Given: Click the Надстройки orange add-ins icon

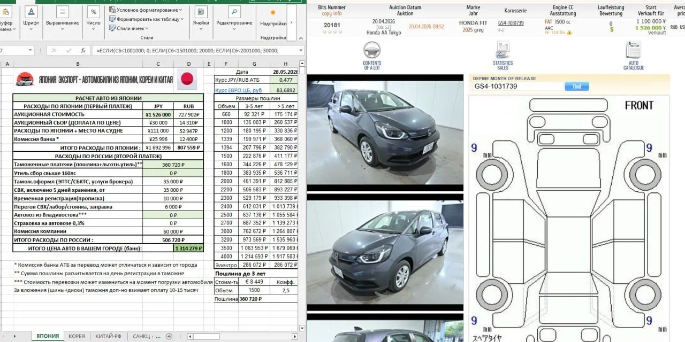Looking at the screenshot, I should click(x=273, y=12).
